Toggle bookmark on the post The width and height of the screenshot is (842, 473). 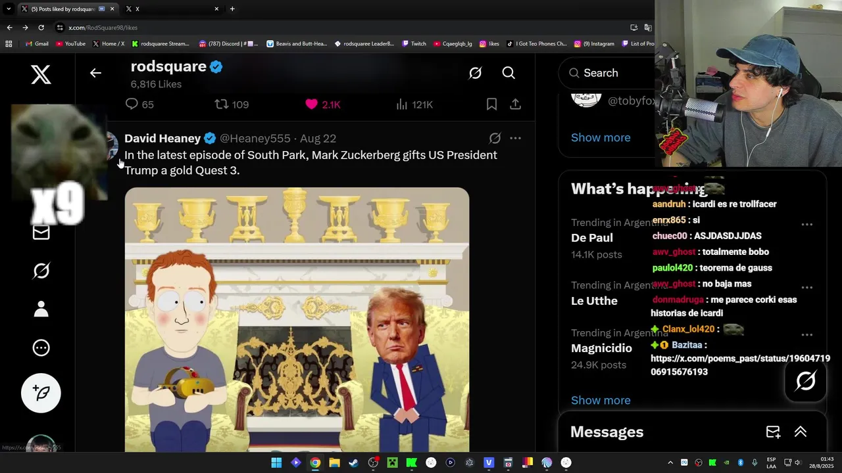tap(491, 104)
